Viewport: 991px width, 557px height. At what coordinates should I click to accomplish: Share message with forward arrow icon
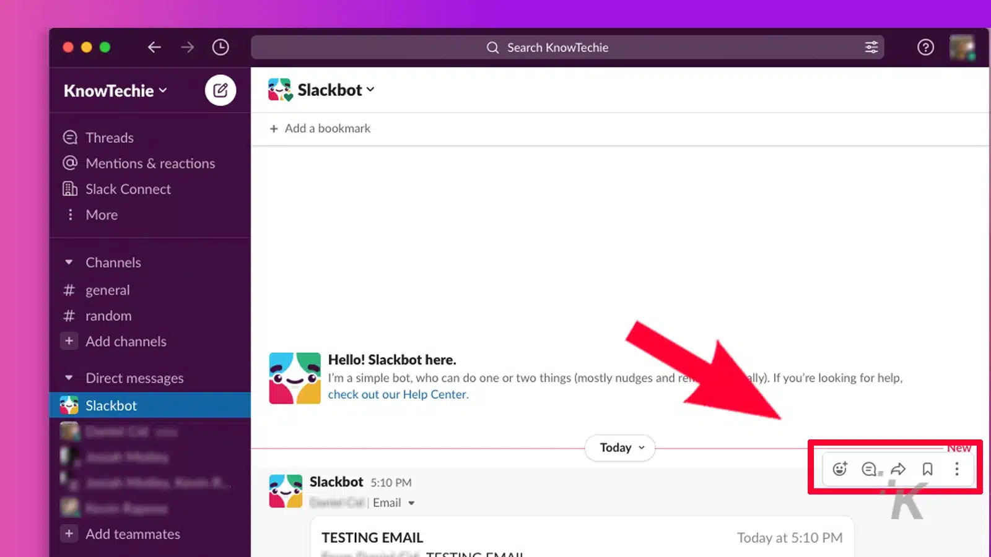898,469
